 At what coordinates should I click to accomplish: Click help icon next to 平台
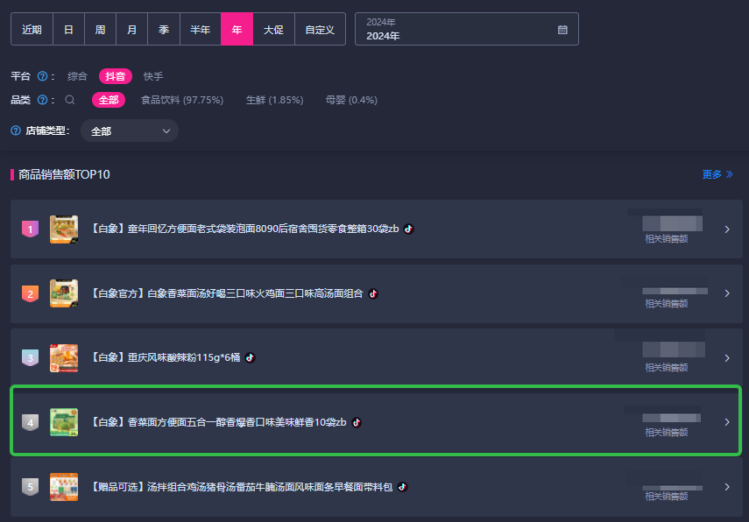tap(43, 76)
